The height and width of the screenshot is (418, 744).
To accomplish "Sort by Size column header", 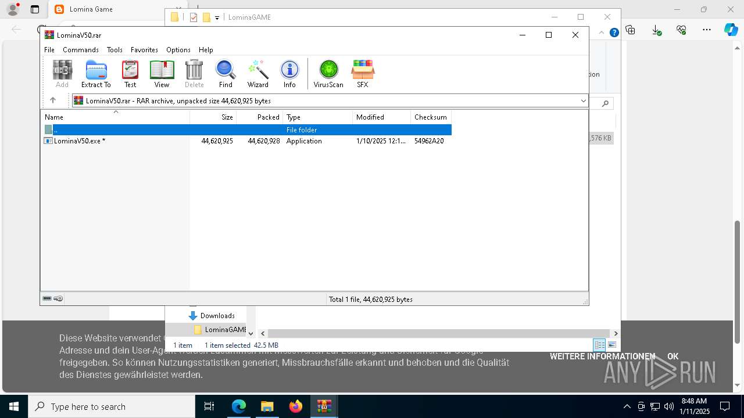I will [213, 117].
